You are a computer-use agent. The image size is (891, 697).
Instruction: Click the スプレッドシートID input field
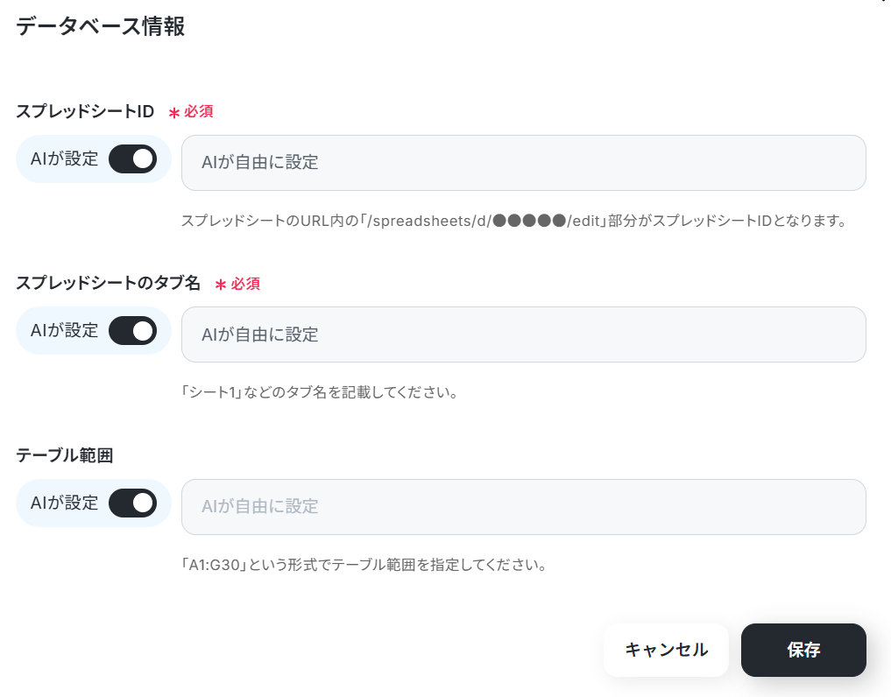(x=523, y=163)
